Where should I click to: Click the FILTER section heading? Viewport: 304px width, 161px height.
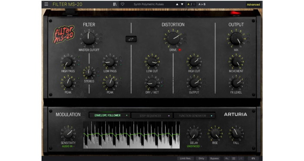pyautogui.click(x=89, y=25)
